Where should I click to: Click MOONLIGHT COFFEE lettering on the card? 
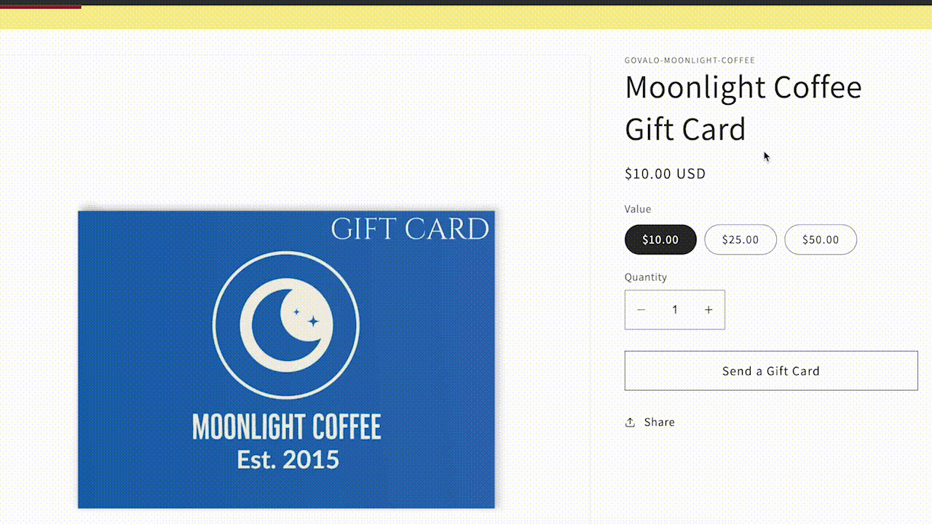coord(286,427)
